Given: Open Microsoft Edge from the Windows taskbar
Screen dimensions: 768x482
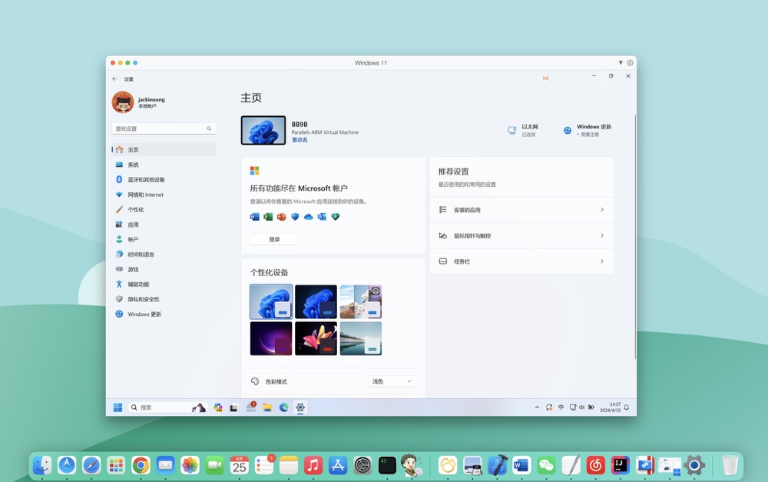Looking at the screenshot, I should (283, 407).
